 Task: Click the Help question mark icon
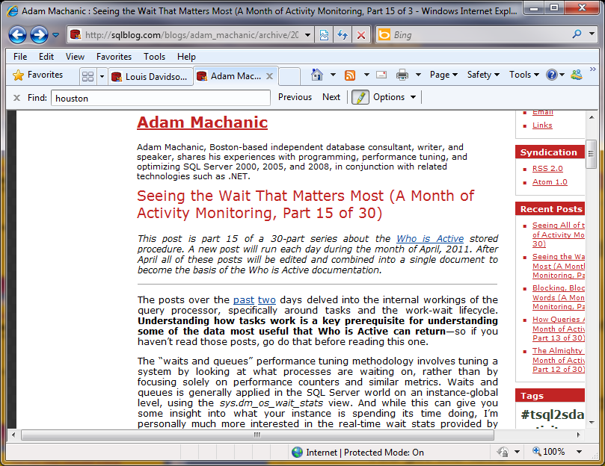[552, 75]
